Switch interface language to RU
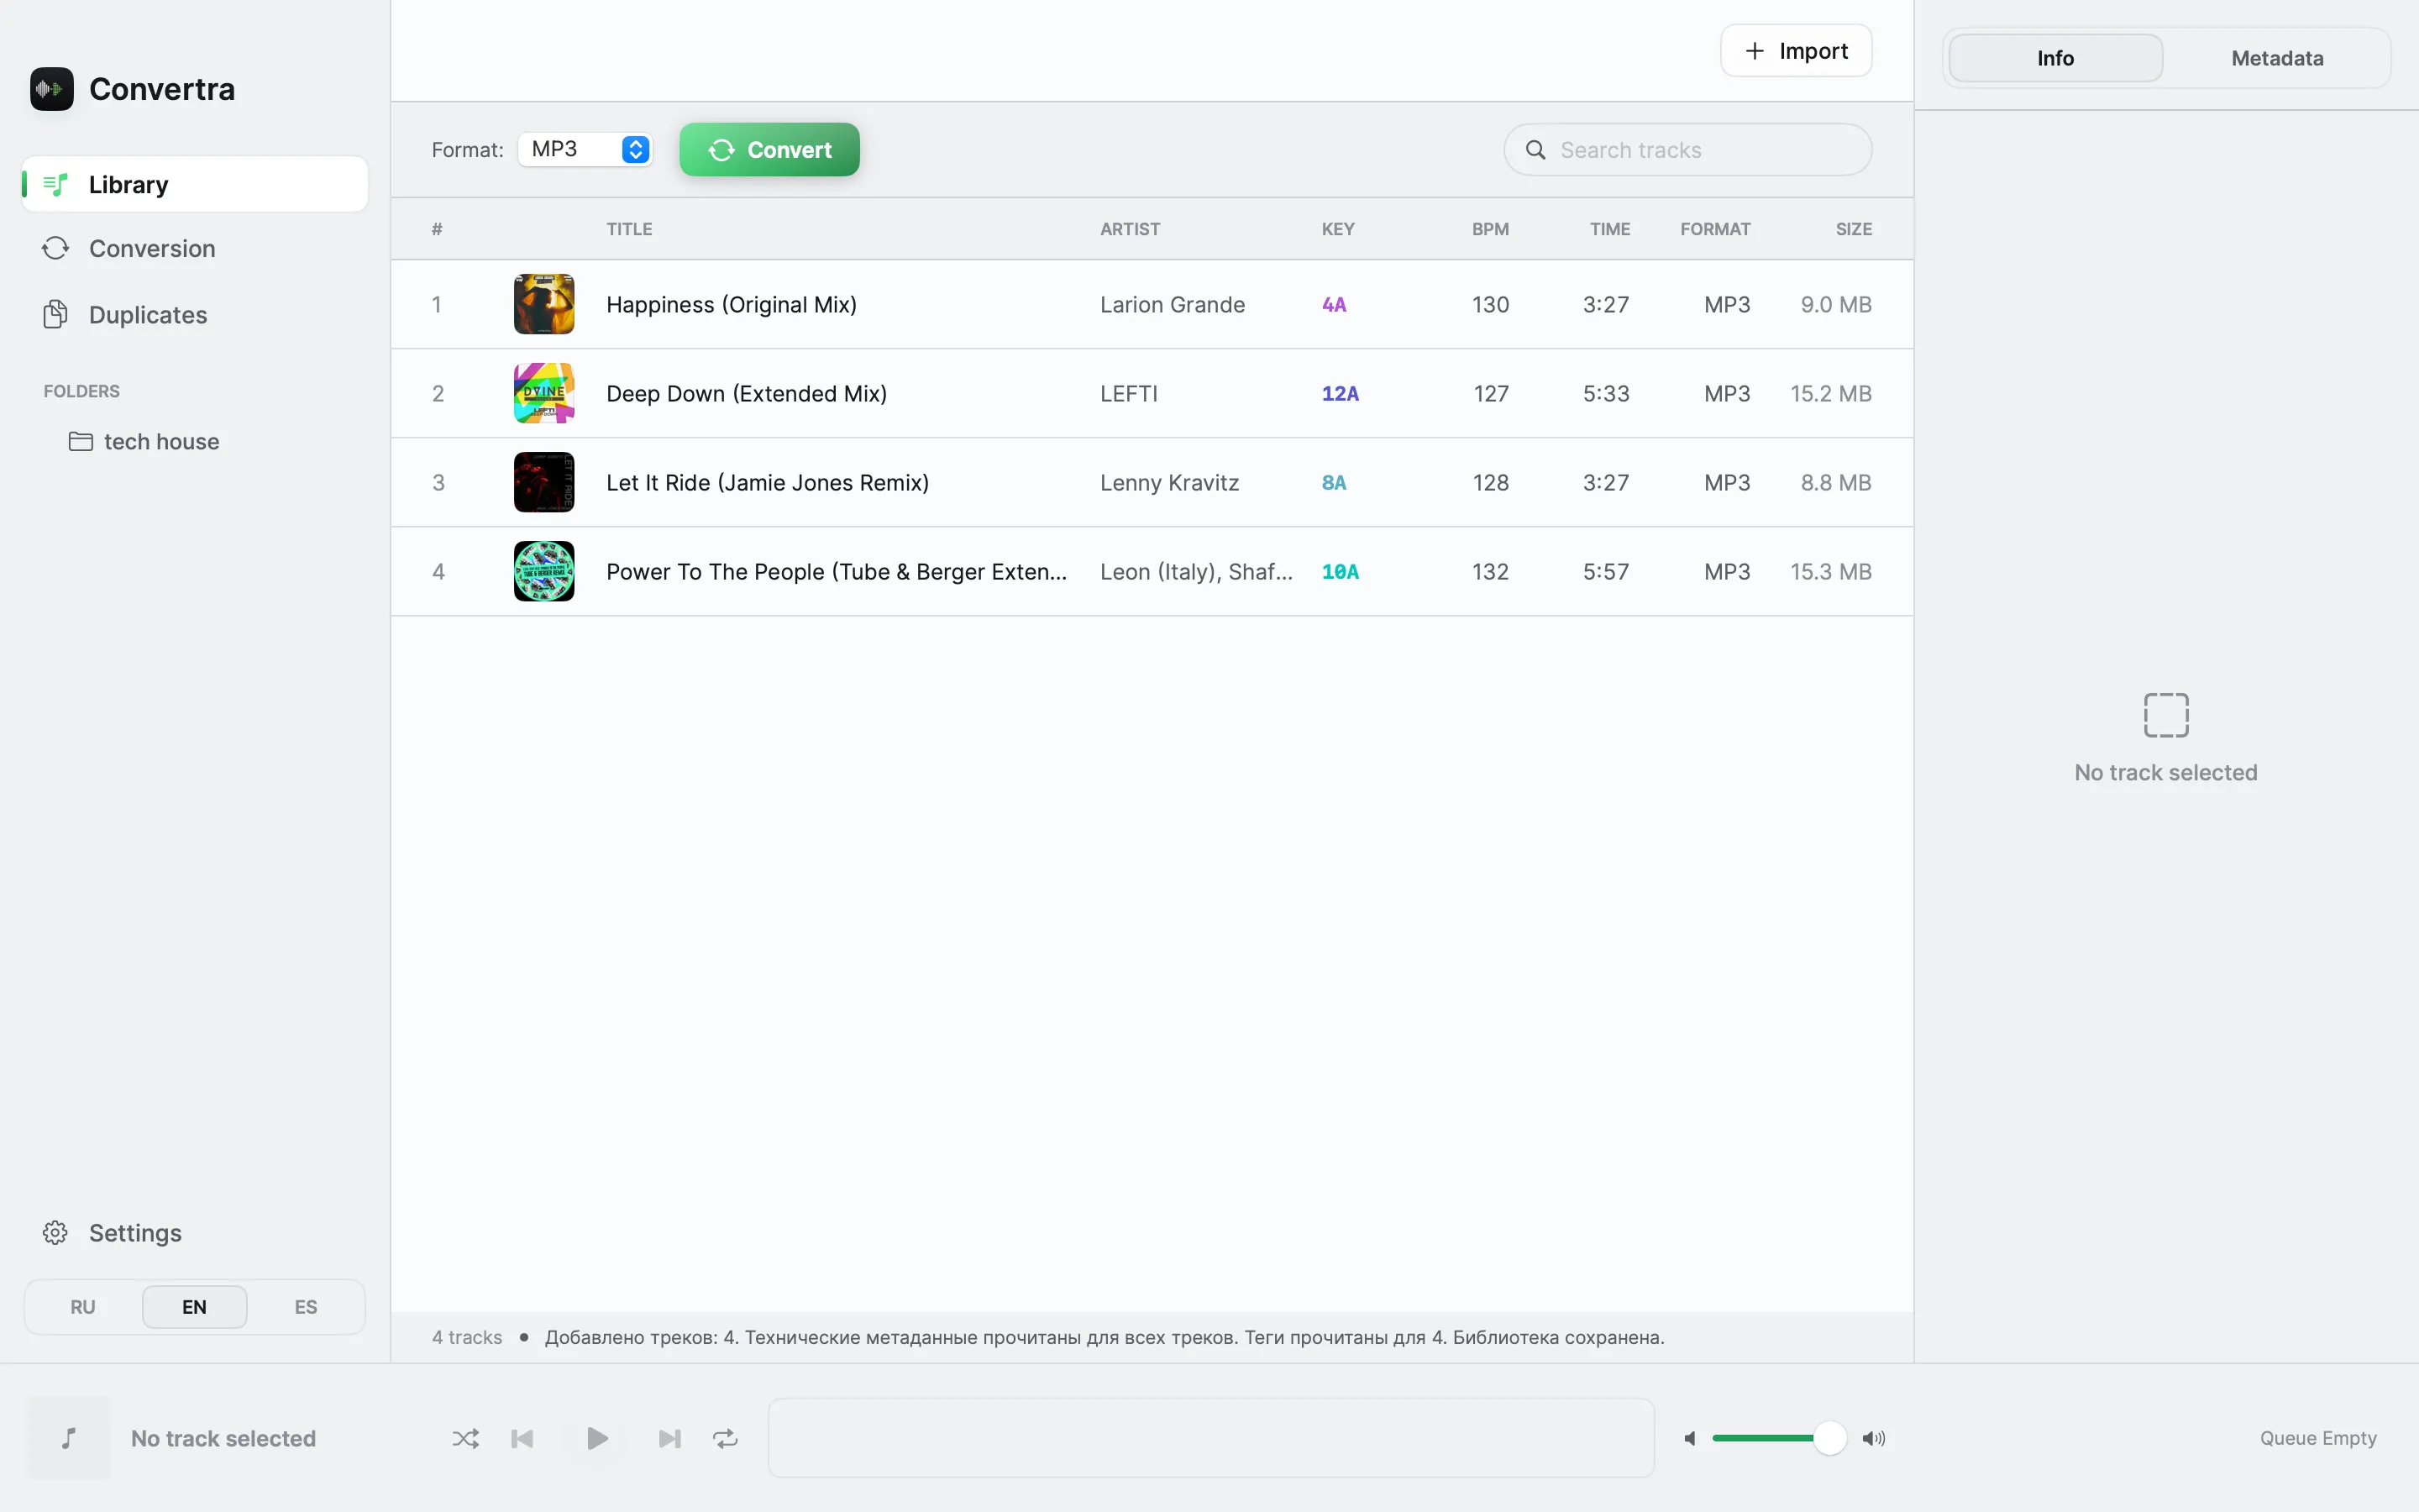The image size is (2419, 1512). tap(83, 1307)
